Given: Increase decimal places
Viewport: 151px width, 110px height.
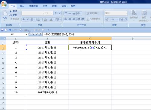Looking at the screenshot, I should click(122, 19).
